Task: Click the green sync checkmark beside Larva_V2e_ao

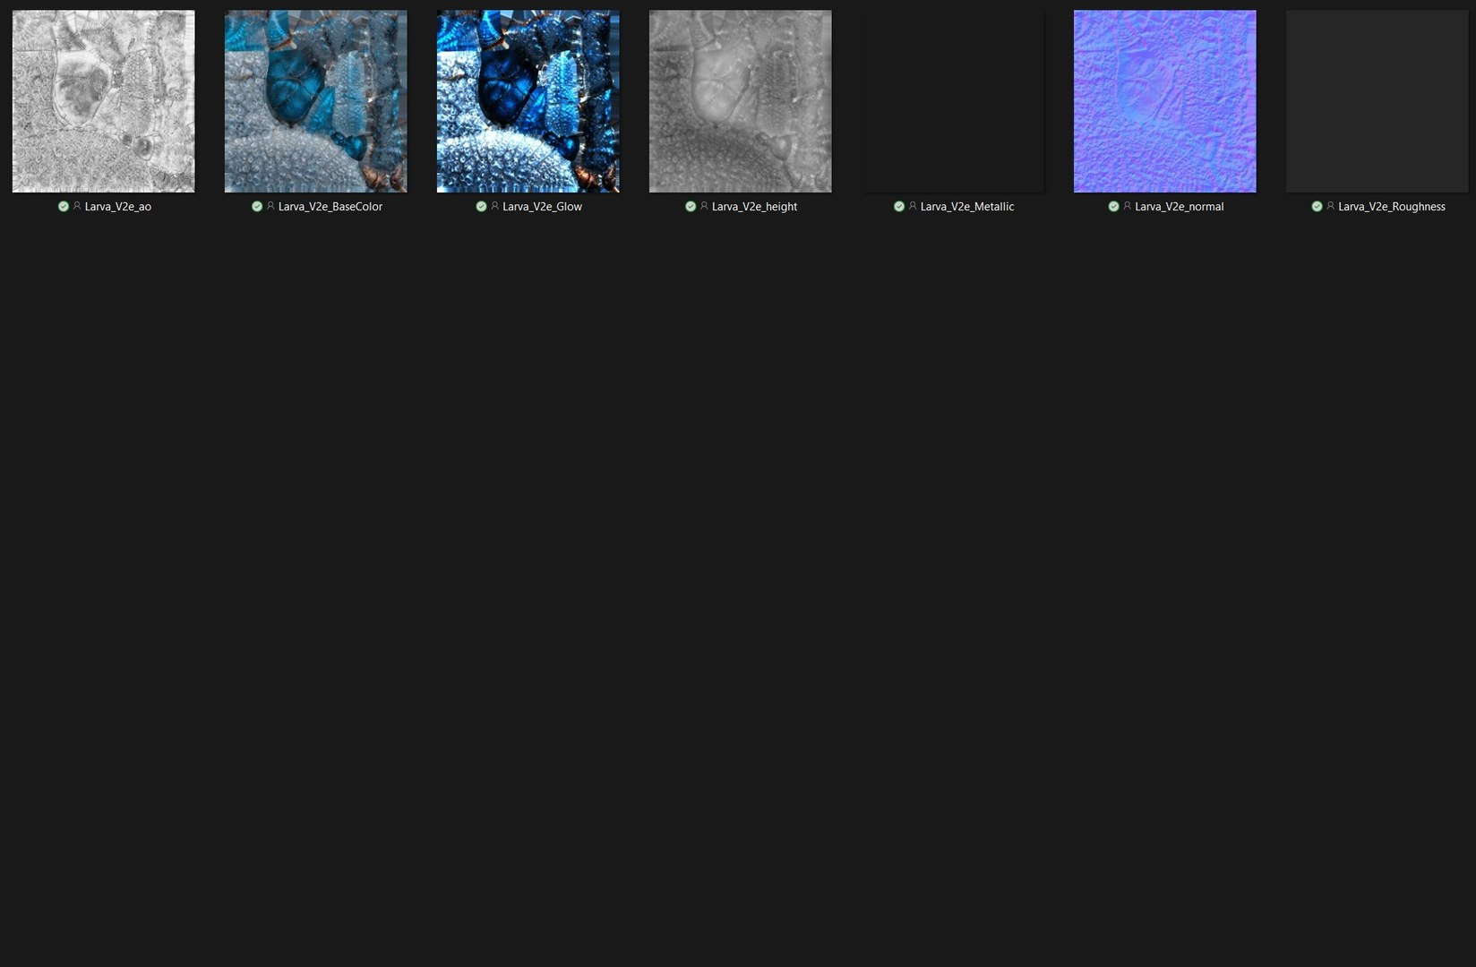Action: pyautogui.click(x=64, y=207)
